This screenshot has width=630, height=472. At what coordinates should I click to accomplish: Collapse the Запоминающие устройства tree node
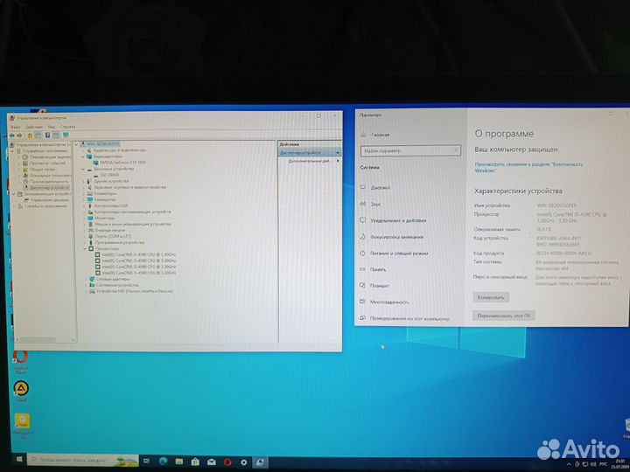click(x=14, y=194)
